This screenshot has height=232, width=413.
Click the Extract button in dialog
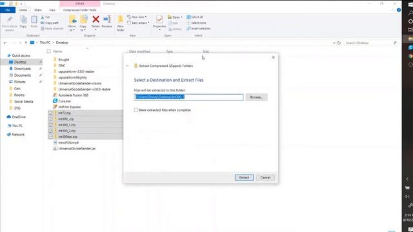point(244,178)
